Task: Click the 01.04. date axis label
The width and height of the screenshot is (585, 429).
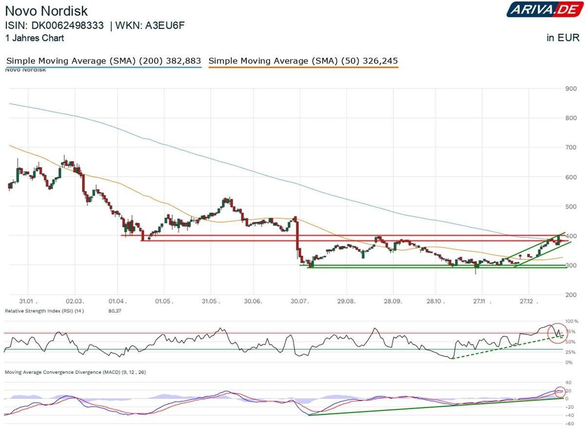Action: [118, 301]
